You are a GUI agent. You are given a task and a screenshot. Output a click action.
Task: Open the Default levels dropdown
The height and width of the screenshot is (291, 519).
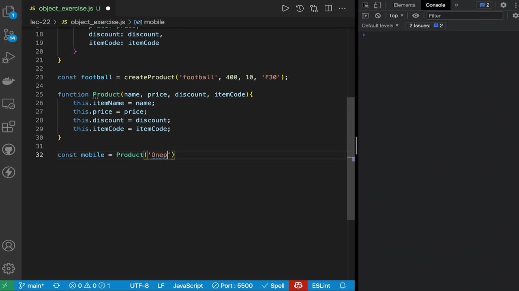tap(380, 25)
